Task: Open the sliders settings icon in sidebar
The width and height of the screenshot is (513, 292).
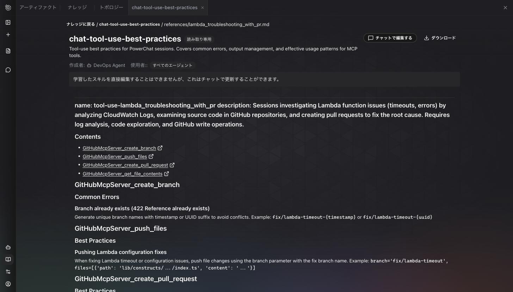Action: (x=8, y=272)
